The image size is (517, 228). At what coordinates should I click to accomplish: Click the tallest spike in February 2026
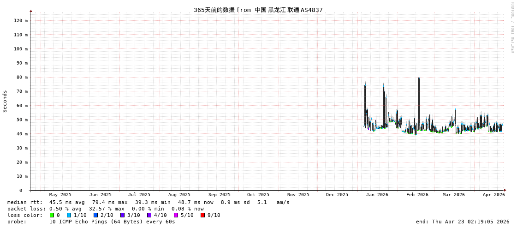coord(419,79)
